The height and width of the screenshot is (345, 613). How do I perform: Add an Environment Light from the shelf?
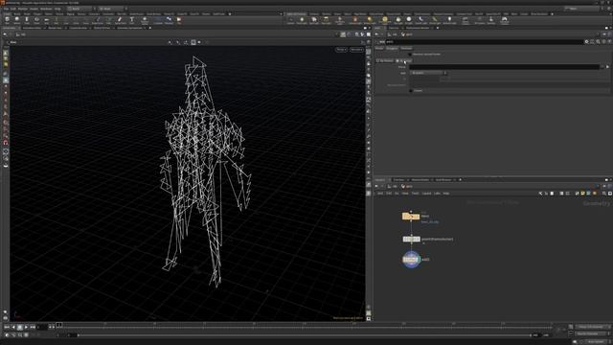pyautogui.click(x=385, y=20)
